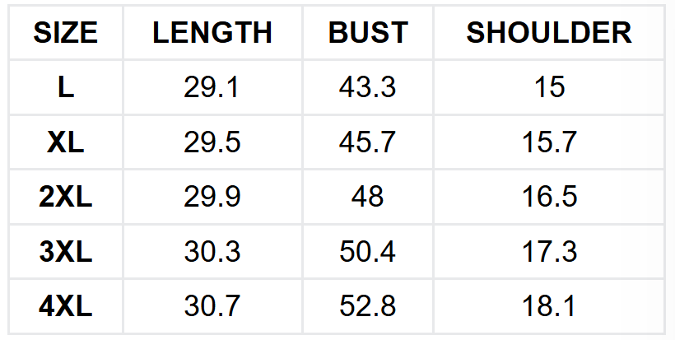Select the SHOULDER column header
675x340 pixels.
click(549, 32)
